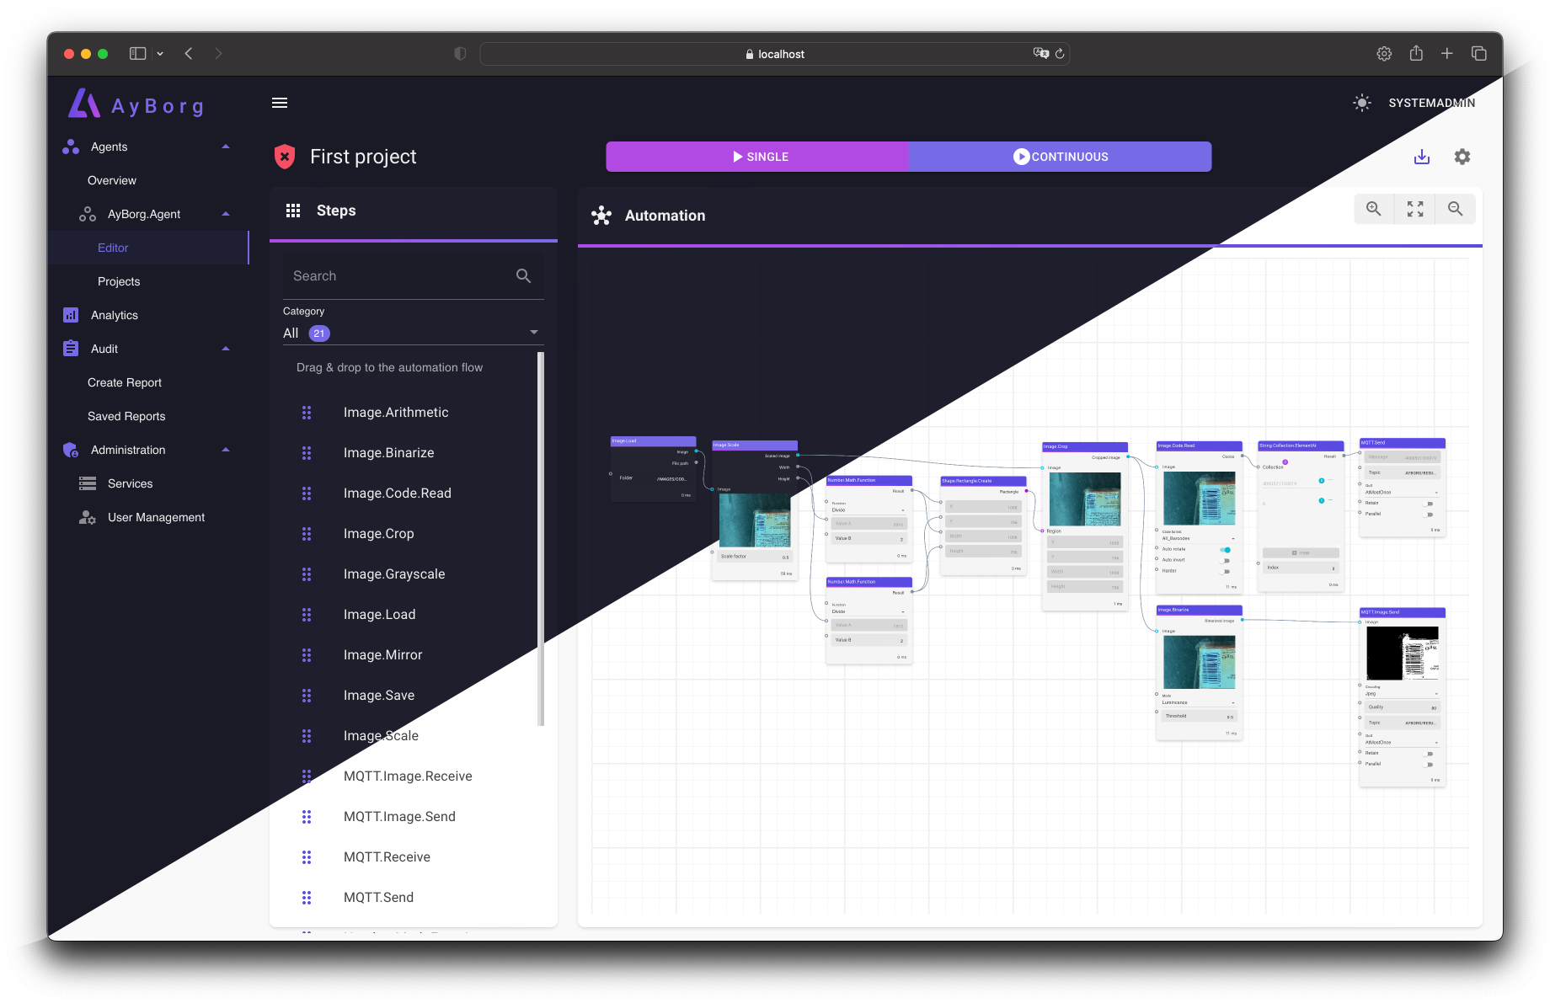Click the search magnifier in Steps panel
This screenshot has height=1003, width=1550.
click(523, 276)
